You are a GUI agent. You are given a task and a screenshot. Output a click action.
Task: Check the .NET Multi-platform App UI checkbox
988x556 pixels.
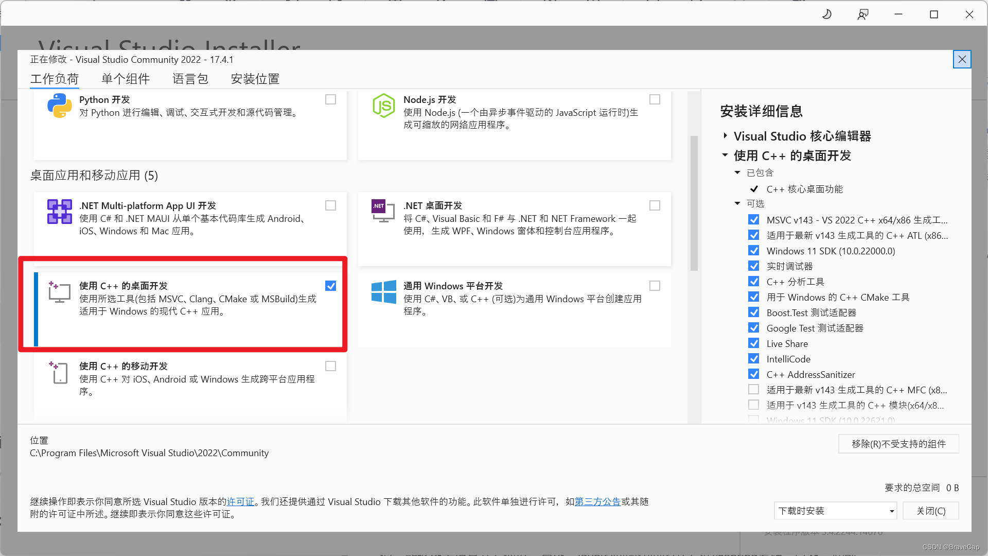point(331,205)
